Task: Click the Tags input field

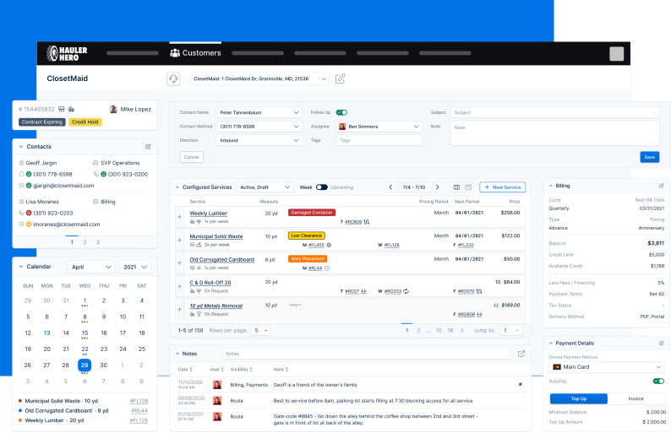Action: pos(379,140)
